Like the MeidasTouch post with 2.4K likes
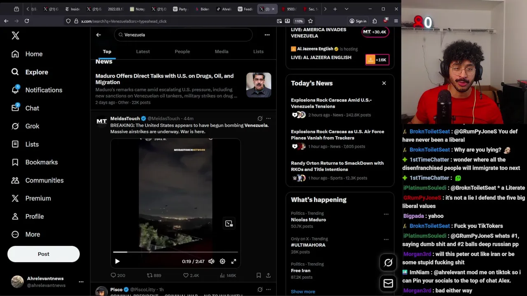The image size is (527, 296). click(x=191, y=275)
